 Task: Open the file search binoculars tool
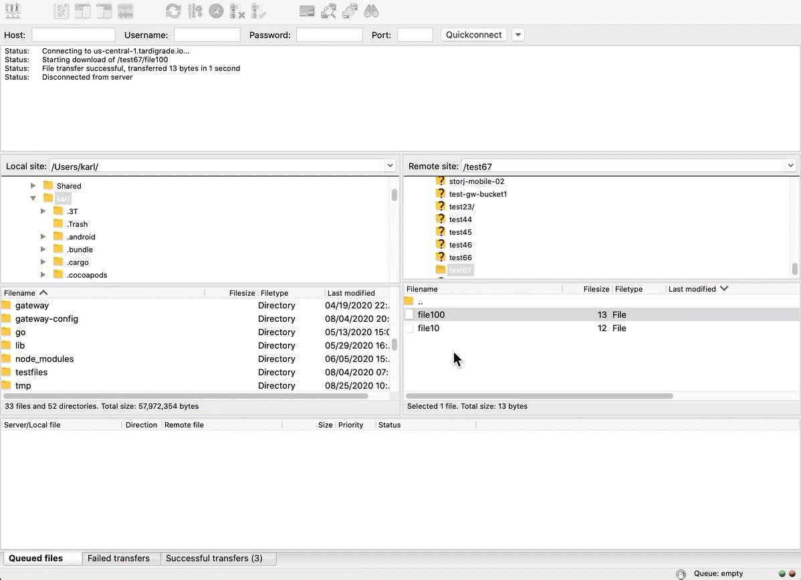372,11
